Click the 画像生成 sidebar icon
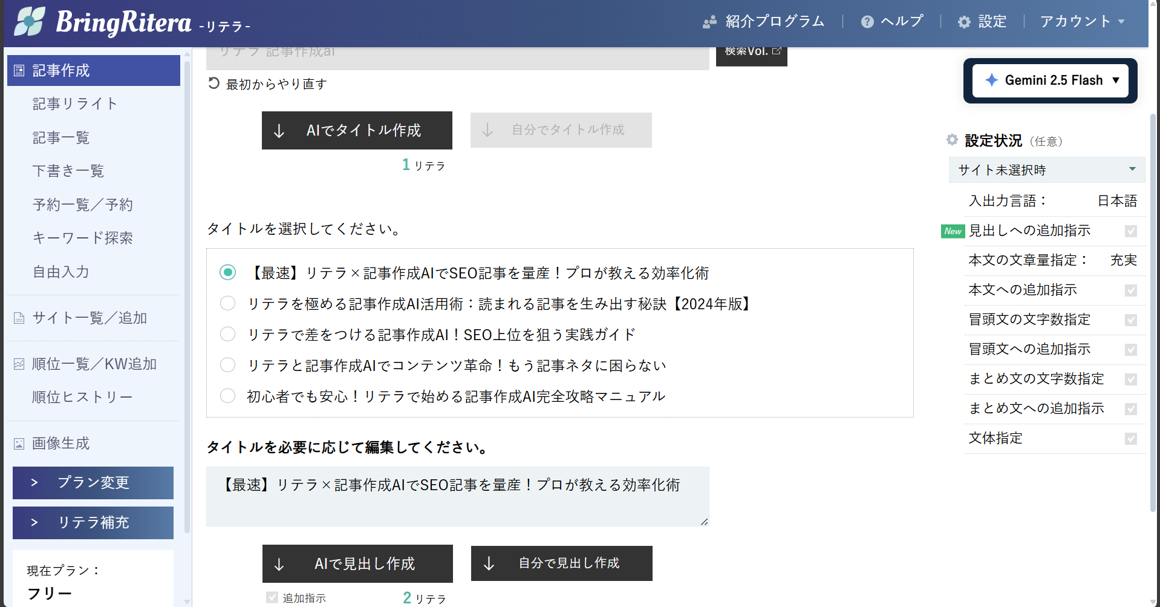The width and height of the screenshot is (1160, 607). [x=19, y=444]
